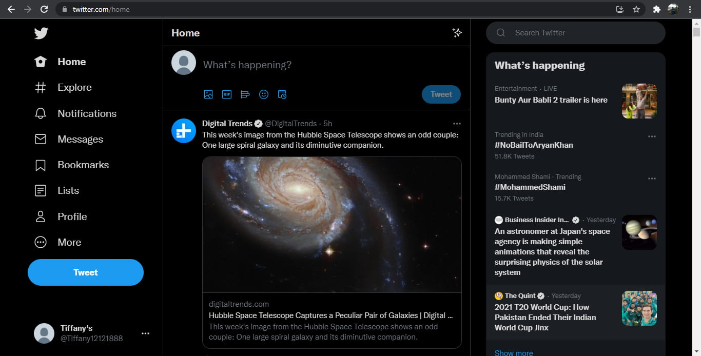Create a poll with poll icon
The height and width of the screenshot is (356, 701).
[x=245, y=94]
